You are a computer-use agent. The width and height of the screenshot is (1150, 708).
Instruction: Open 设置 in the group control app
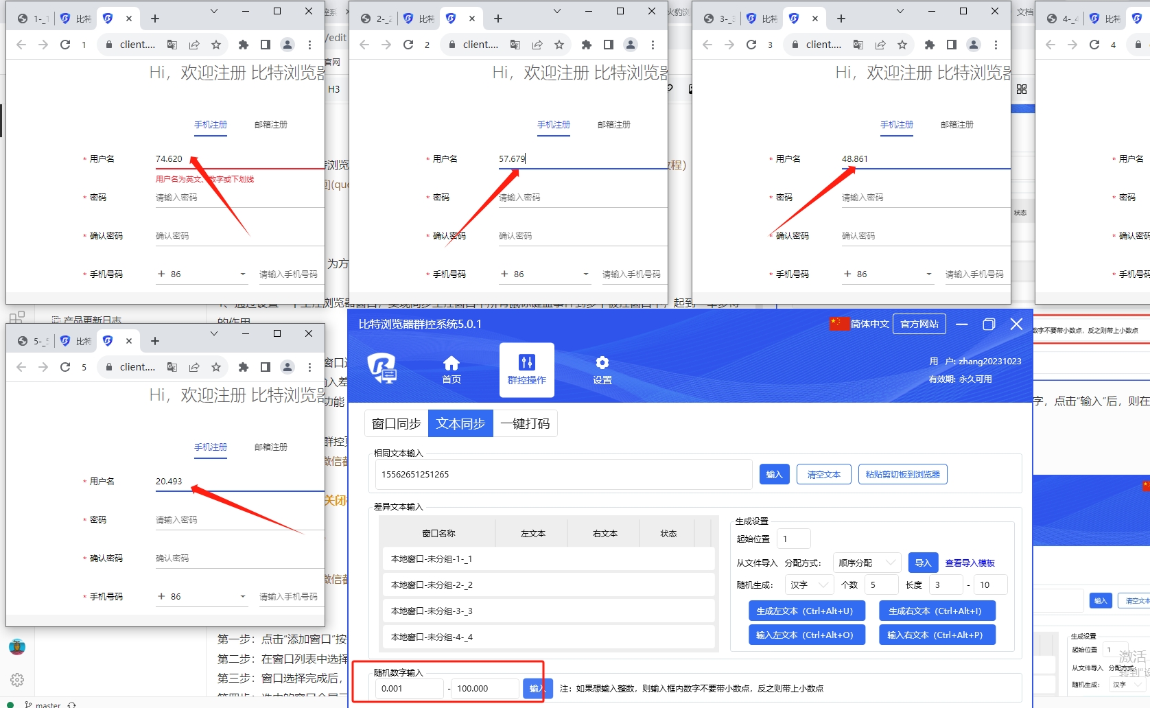602,370
